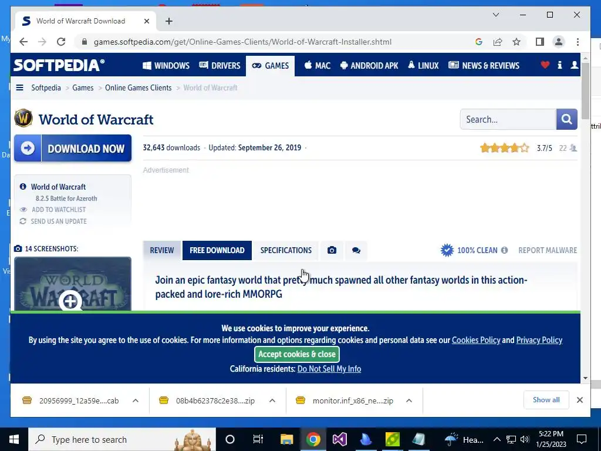Image resolution: width=601 pixels, height=451 pixels.
Task: Click the search magnifier button
Action: pos(566,119)
